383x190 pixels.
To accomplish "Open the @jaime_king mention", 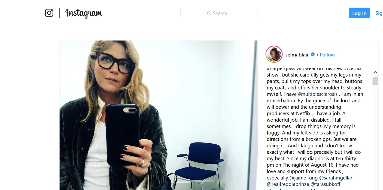I will coord(303,178).
